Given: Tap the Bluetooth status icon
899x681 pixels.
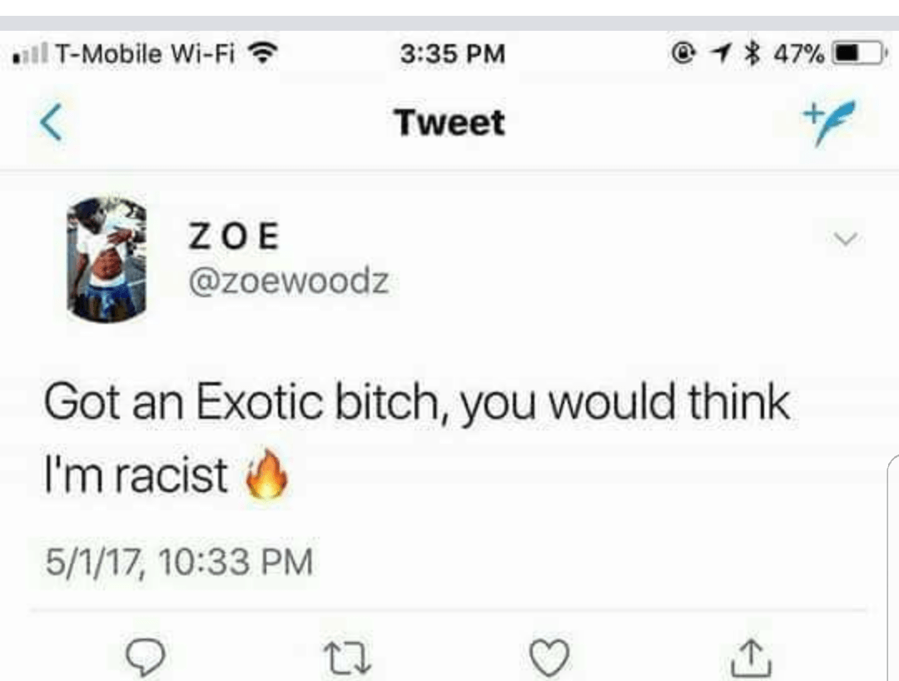Looking at the screenshot, I should [752, 54].
